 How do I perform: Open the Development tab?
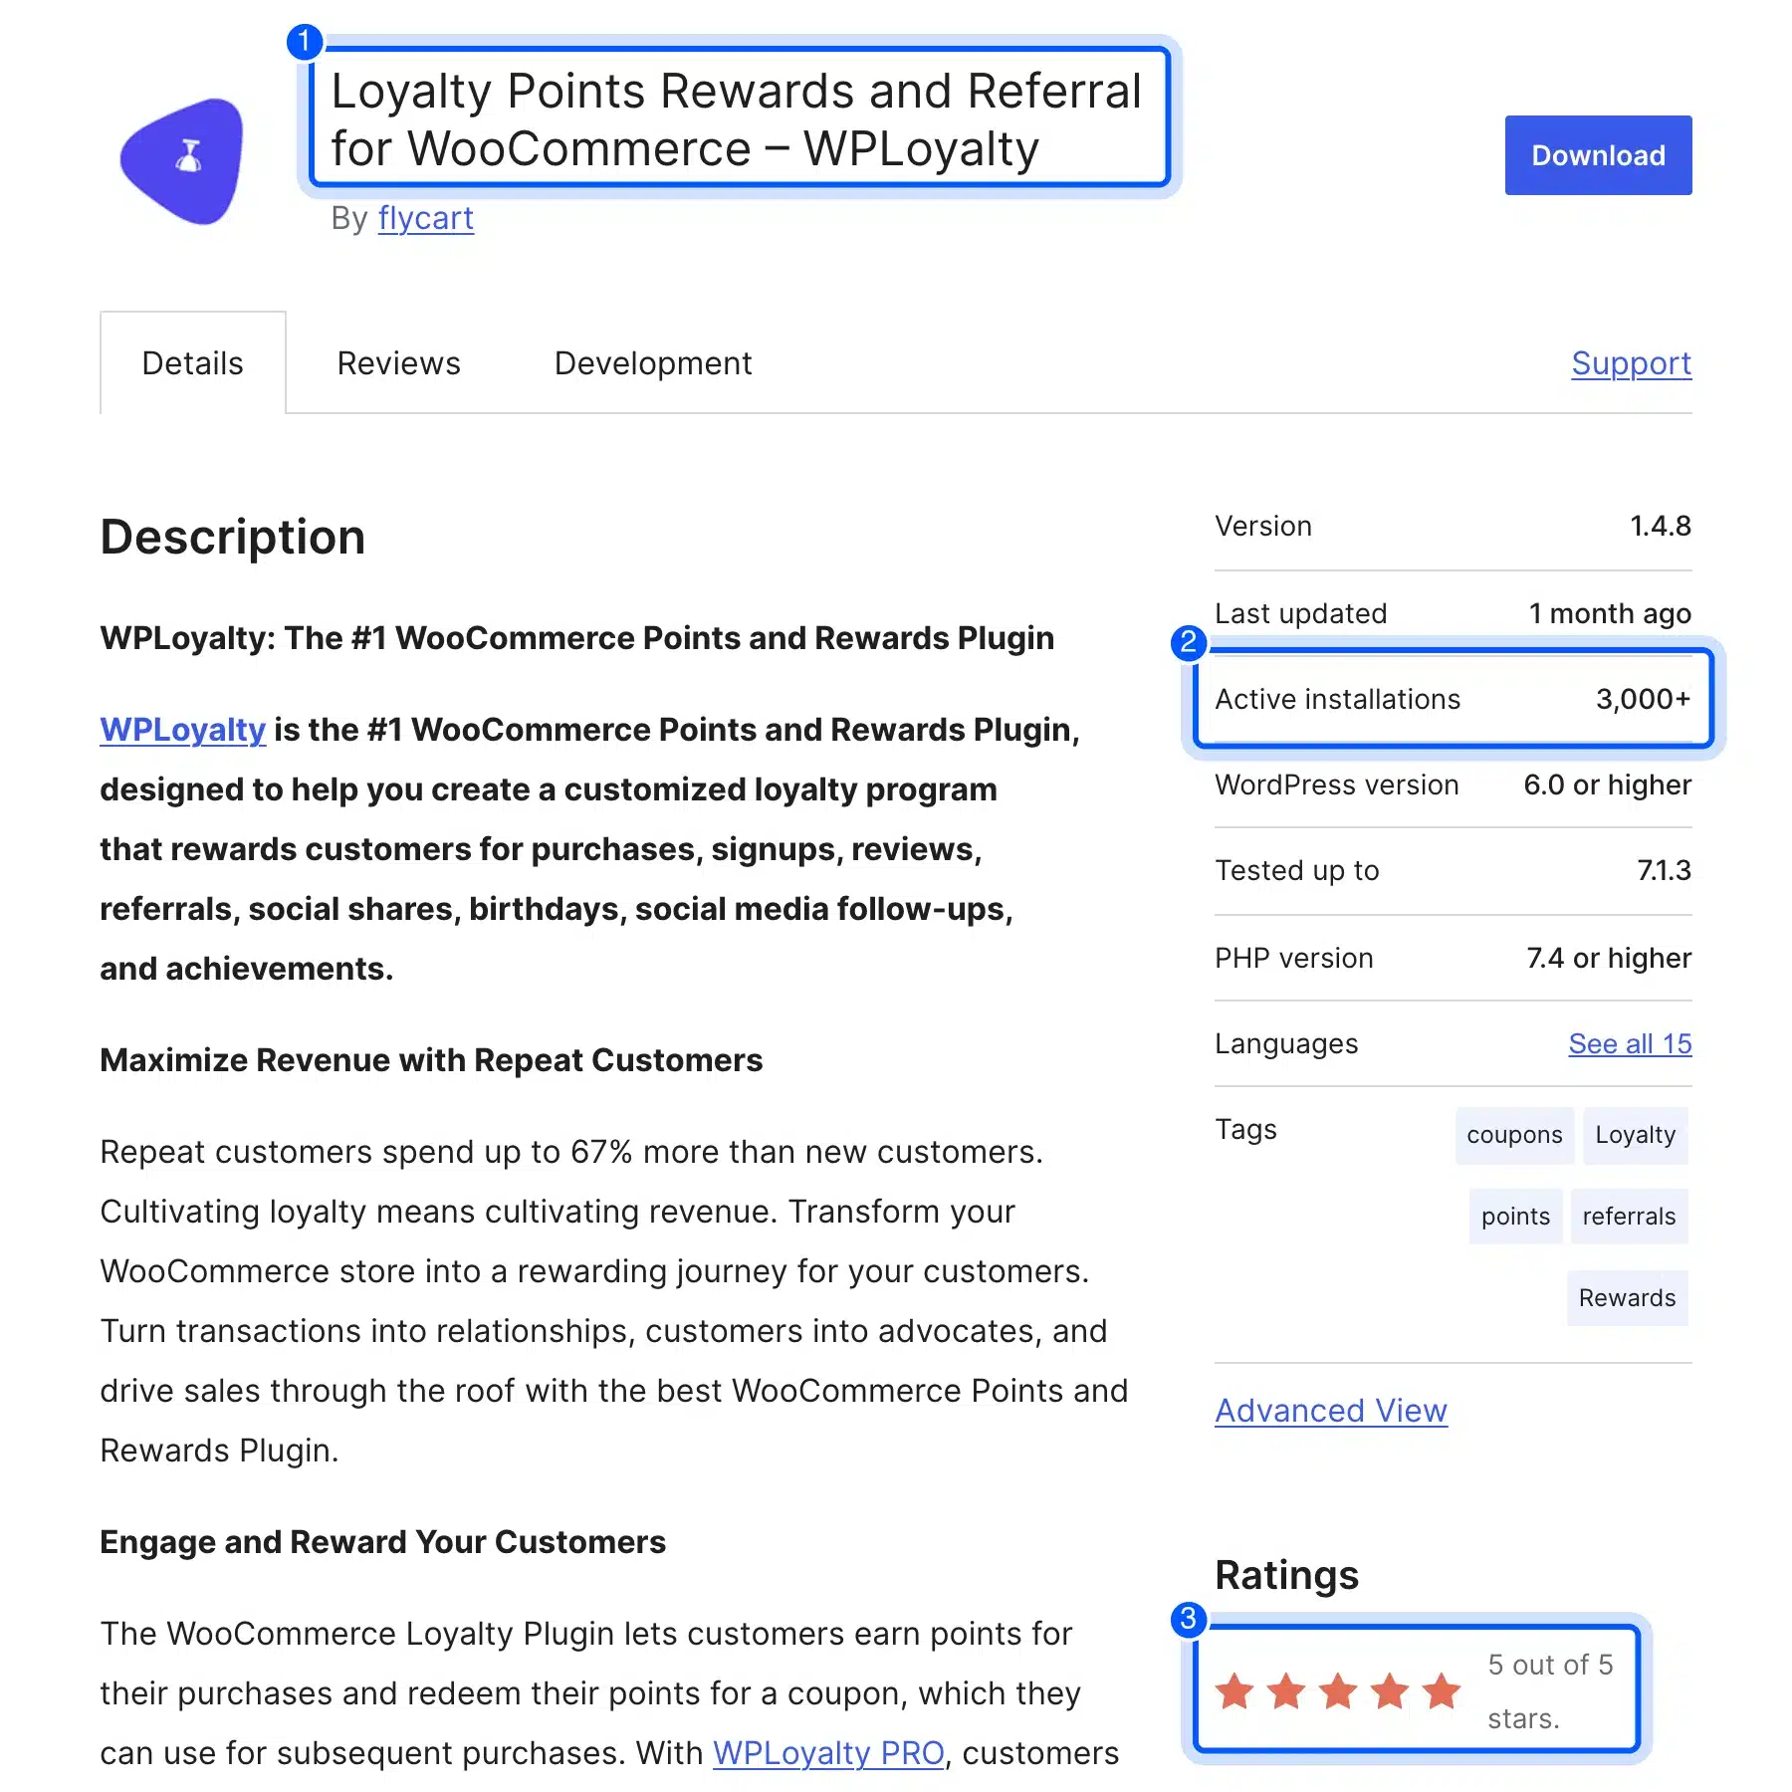tap(653, 363)
